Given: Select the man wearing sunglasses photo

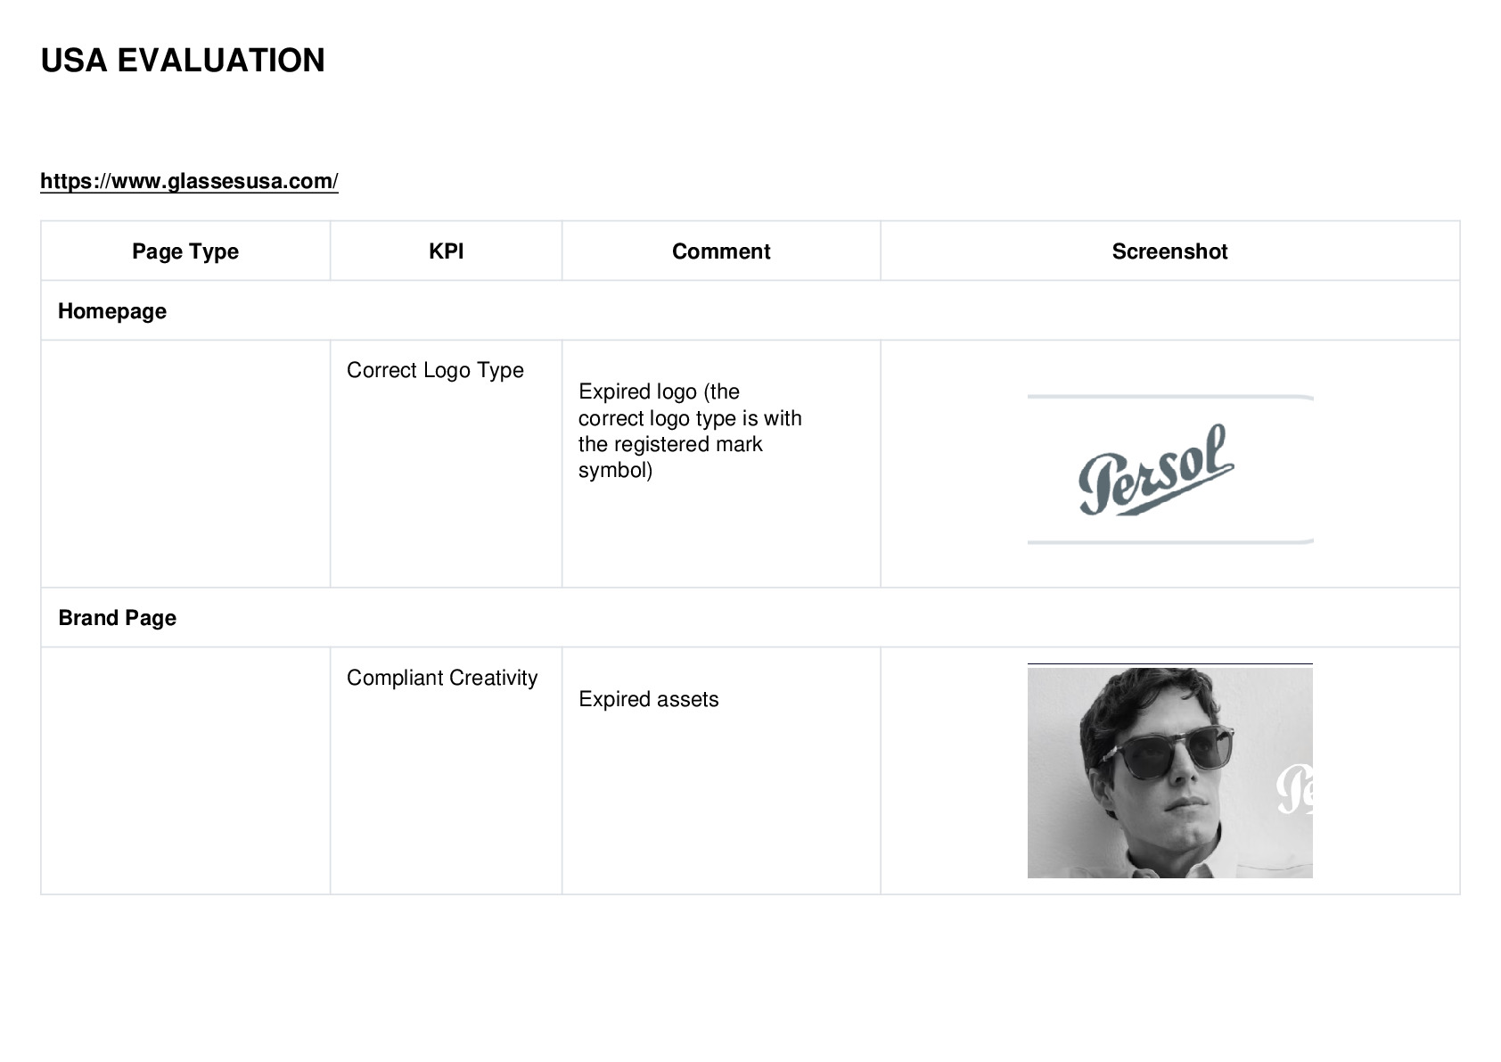Looking at the screenshot, I should pos(1170,772).
